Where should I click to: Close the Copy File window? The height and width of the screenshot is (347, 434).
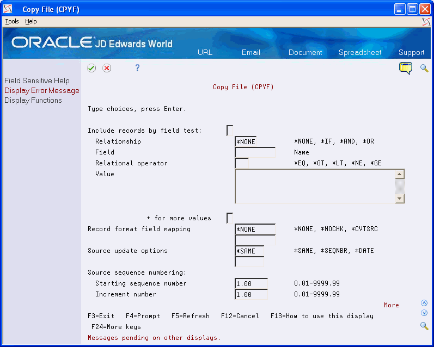[425, 9]
